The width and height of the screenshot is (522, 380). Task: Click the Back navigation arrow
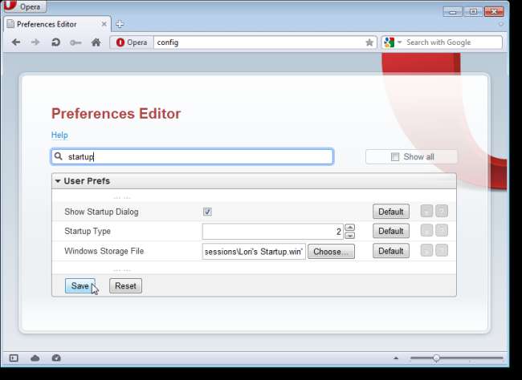pos(16,42)
